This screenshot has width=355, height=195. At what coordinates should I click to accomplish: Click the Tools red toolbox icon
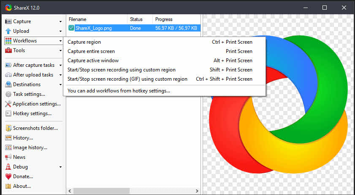click(x=8, y=50)
